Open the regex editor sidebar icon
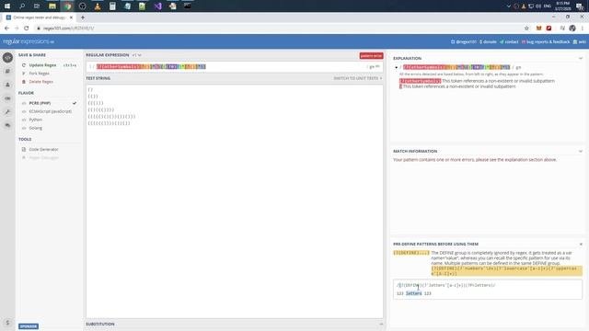 pos(7,57)
